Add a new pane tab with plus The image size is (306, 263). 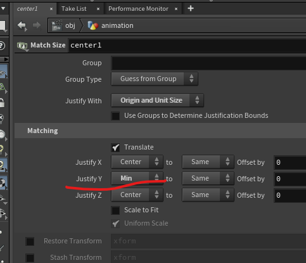(x=191, y=8)
